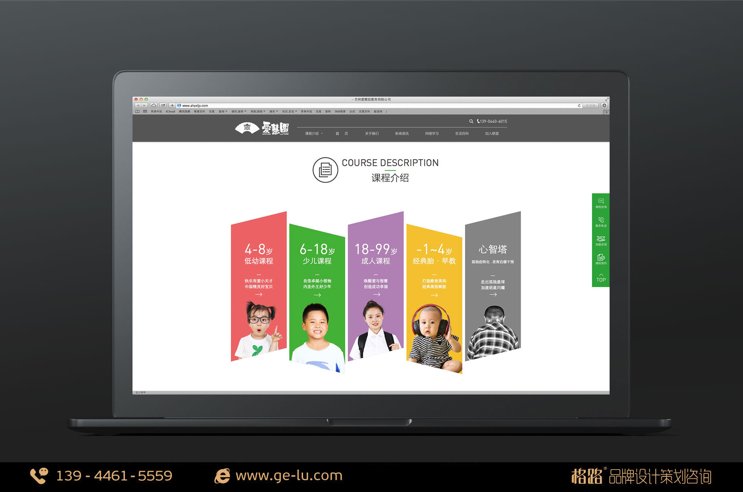The width and height of the screenshot is (743, 492).
Task: Open the bookmarks book icon
Action: coord(137,111)
